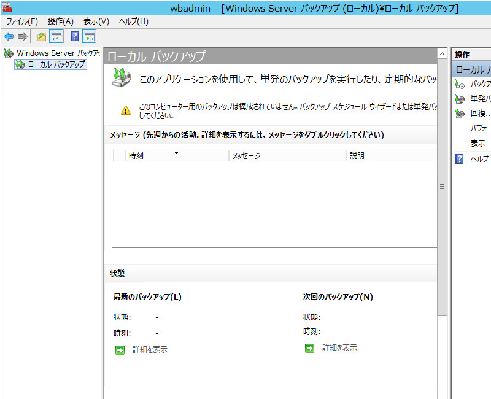Click the 単発バックアップ icon in 操作 pane

(x=459, y=99)
